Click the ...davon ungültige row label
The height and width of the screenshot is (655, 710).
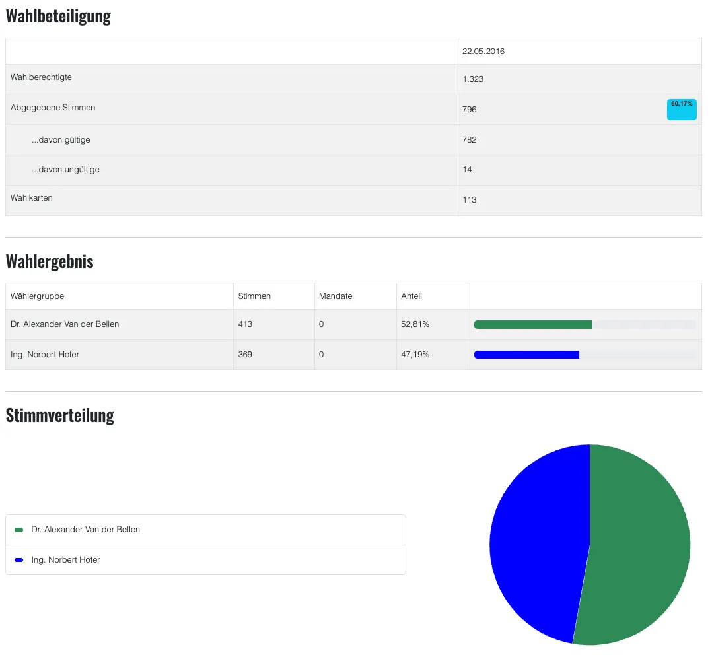[65, 170]
